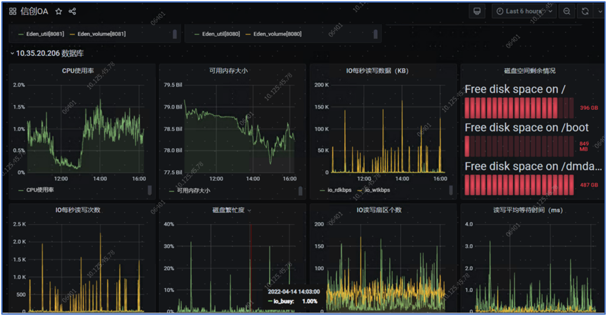This screenshot has width=607, height=316.
Task: Click the red crosshair line in 磁盘繁忙度 chart
Action: click(250, 267)
